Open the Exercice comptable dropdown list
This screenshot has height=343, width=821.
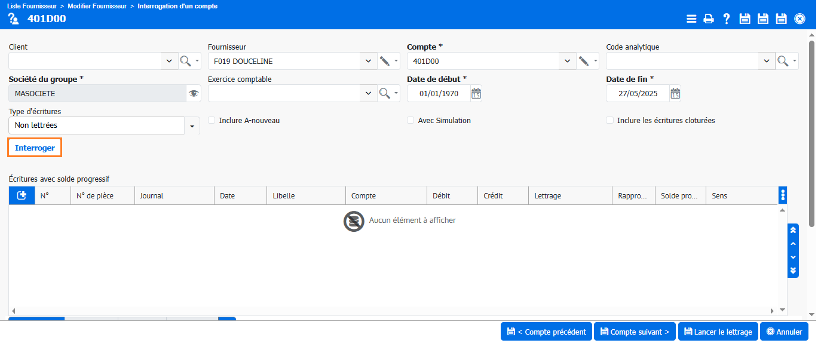click(x=368, y=93)
